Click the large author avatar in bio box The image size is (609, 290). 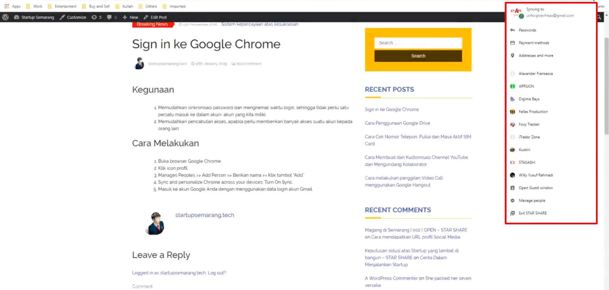tap(156, 224)
